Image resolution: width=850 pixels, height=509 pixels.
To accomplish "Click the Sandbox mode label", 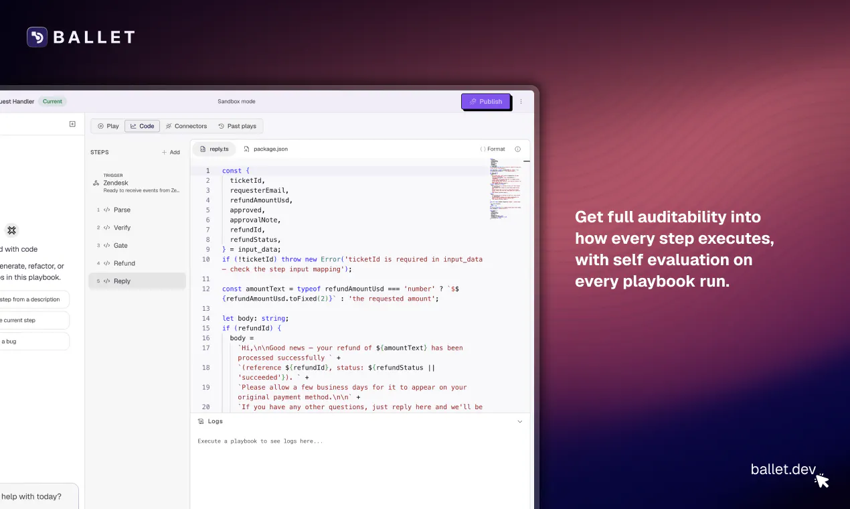I will [x=236, y=102].
